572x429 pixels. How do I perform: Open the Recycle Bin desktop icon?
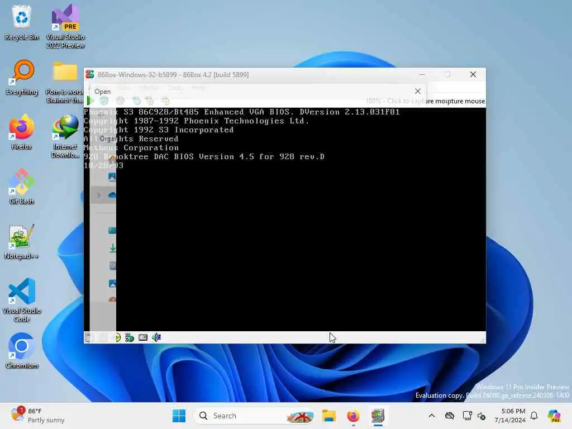point(22,22)
